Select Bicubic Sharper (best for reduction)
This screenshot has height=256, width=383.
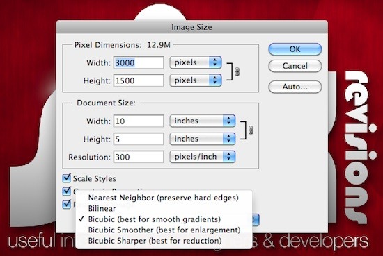pos(164,241)
